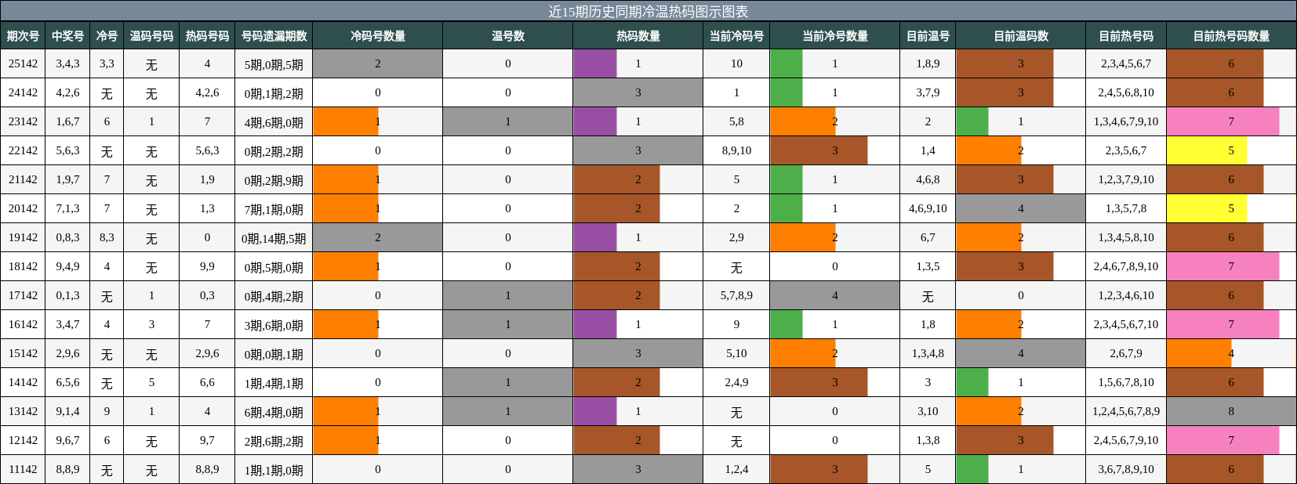This screenshot has height=484, width=1297.
Task: Click the gray cold-count bar in row 19142
Action: pyautogui.click(x=377, y=237)
